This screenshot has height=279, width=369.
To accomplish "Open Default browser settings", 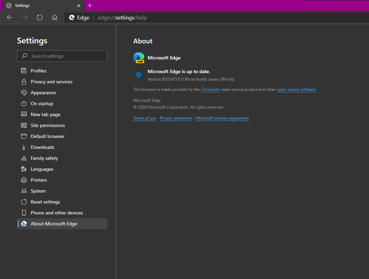I will point(62,136).
